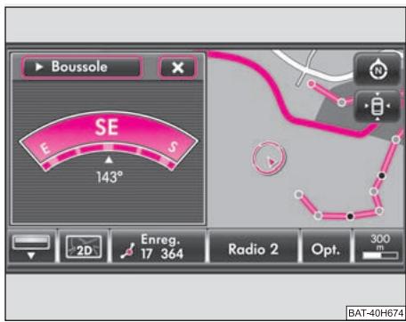Open Enreg. 17 364 waypoint recording
The width and height of the screenshot is (406, 322).
158,246
